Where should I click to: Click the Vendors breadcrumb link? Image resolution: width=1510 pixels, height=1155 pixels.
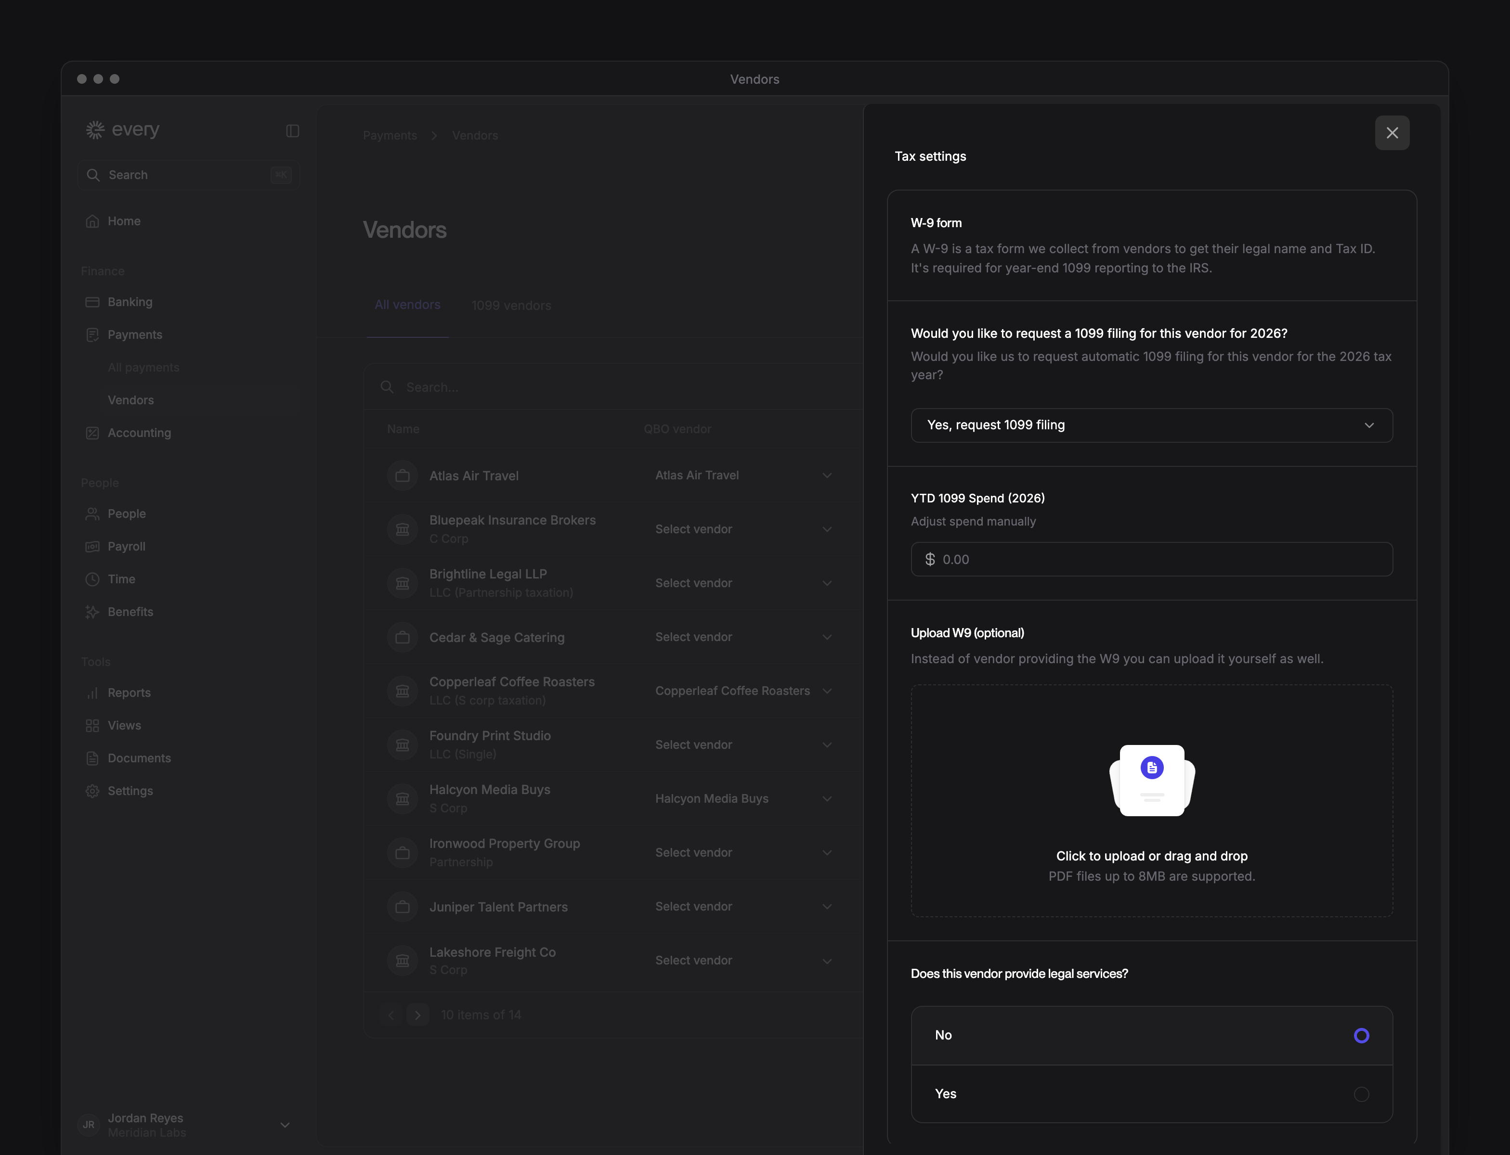tap(475, 135)
